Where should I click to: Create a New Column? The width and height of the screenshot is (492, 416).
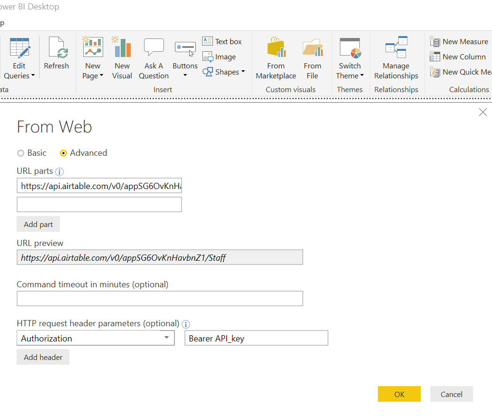[458, 57]
